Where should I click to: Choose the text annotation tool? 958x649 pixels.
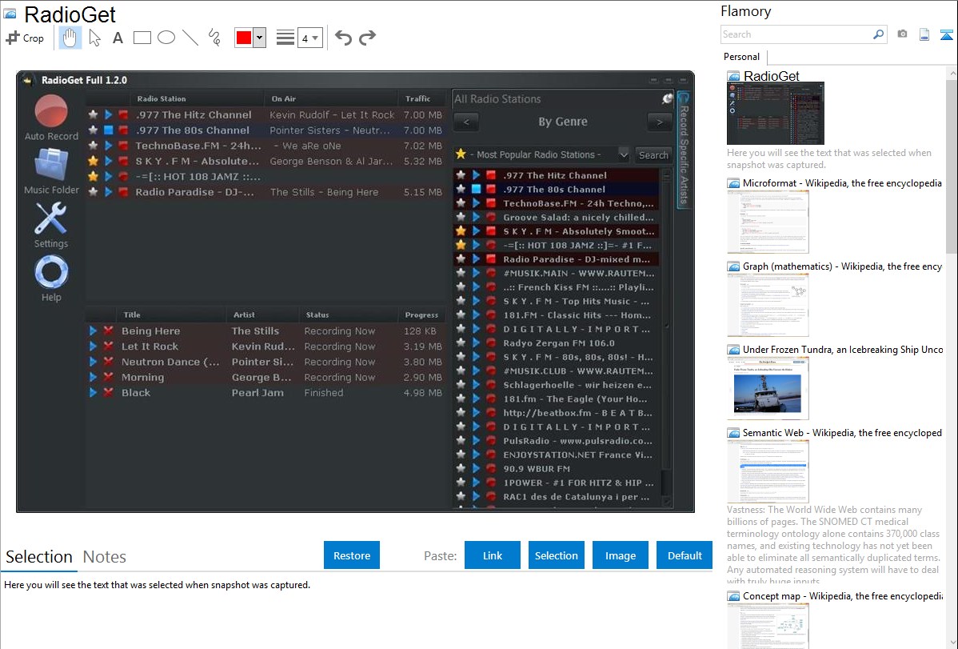118,38
